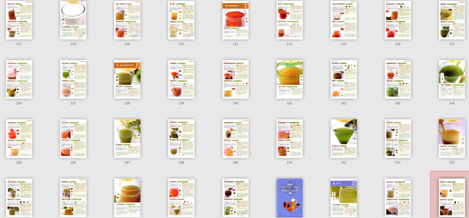The height and width of the screenshot is (218, 469).
Task: Select the page 145 thumbnail
Action: (x=19, y=139)
